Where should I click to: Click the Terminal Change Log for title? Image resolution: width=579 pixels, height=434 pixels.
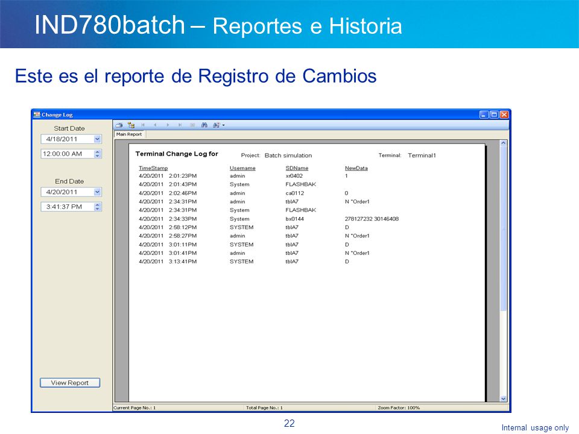coord(177,154)
